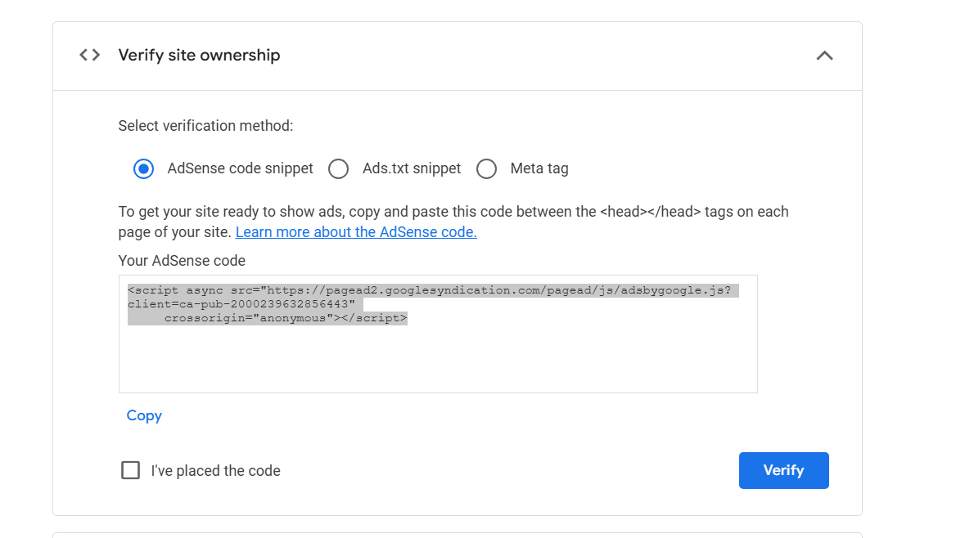This screenshot has height=538, width=965.
Task: Click the Meta tag label text
Action: (539, 168)
